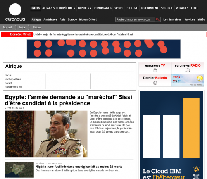
Task: Click the euronews logo
Action: point(15,12)
